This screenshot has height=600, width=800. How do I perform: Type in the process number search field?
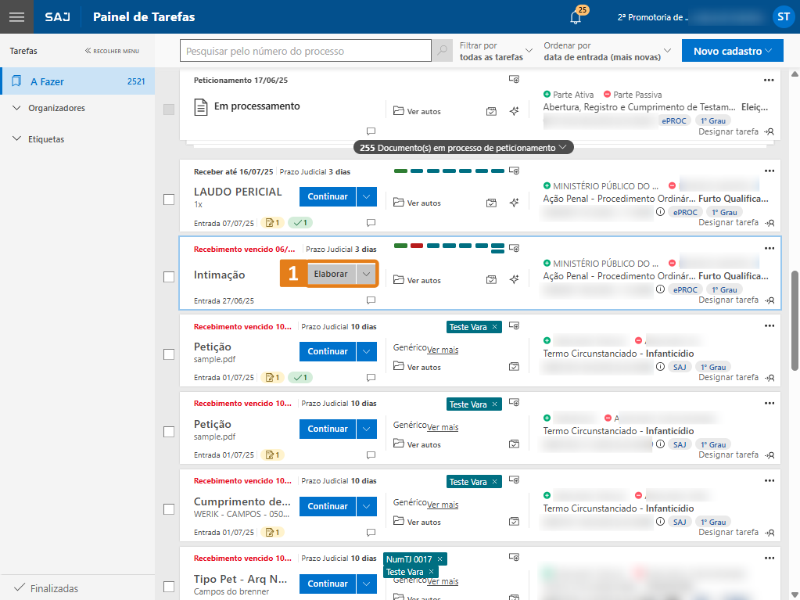tap(305, 51)
